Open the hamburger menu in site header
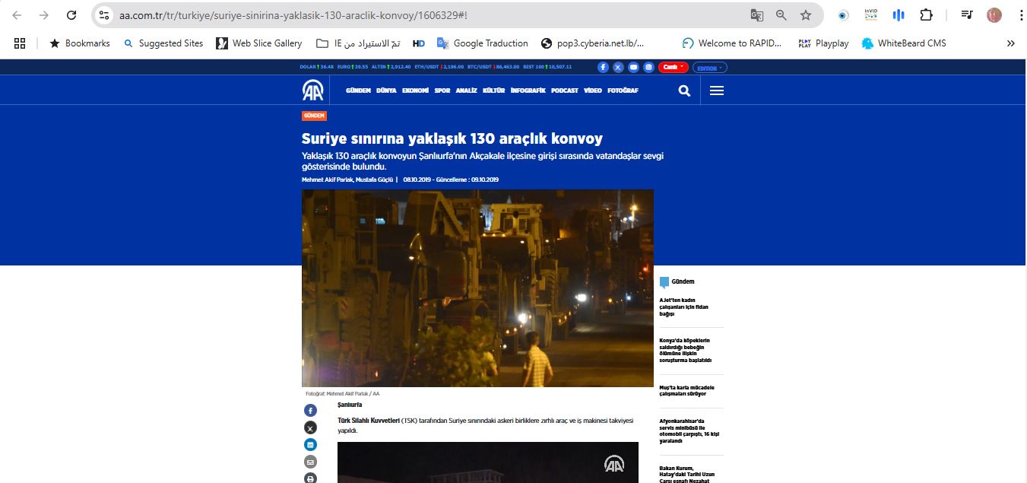Image resolution: width=1027 pixels, height=483 pixels. click(716, 91)
